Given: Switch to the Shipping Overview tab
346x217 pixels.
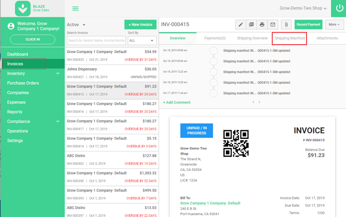Looking at the screenshot, I should tap(252, 38).
